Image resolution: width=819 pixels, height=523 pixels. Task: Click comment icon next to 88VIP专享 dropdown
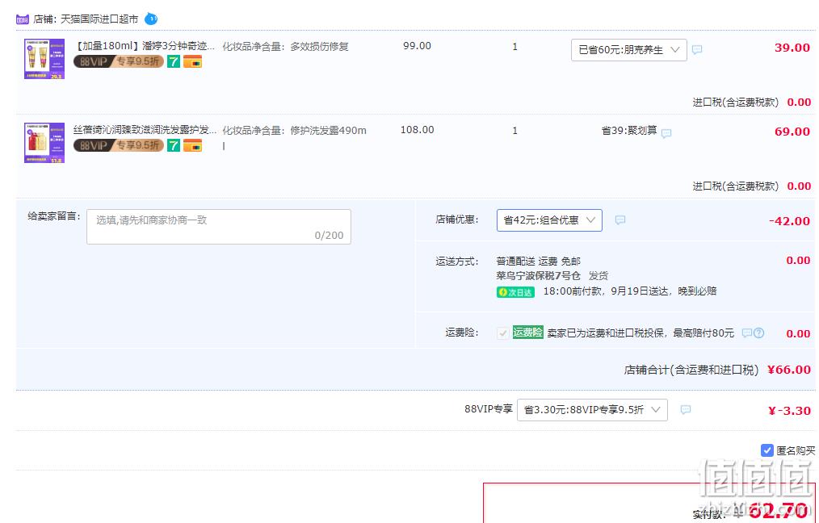tap(686, 410)
